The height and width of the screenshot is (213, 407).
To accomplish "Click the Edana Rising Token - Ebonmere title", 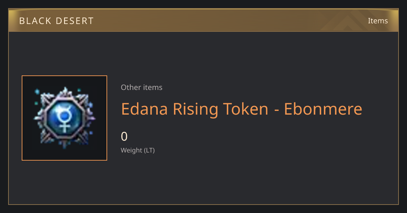I will (x=241, y=109).
